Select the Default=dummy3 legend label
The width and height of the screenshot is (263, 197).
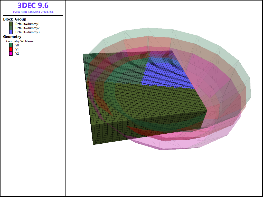[x=27, y=32]
